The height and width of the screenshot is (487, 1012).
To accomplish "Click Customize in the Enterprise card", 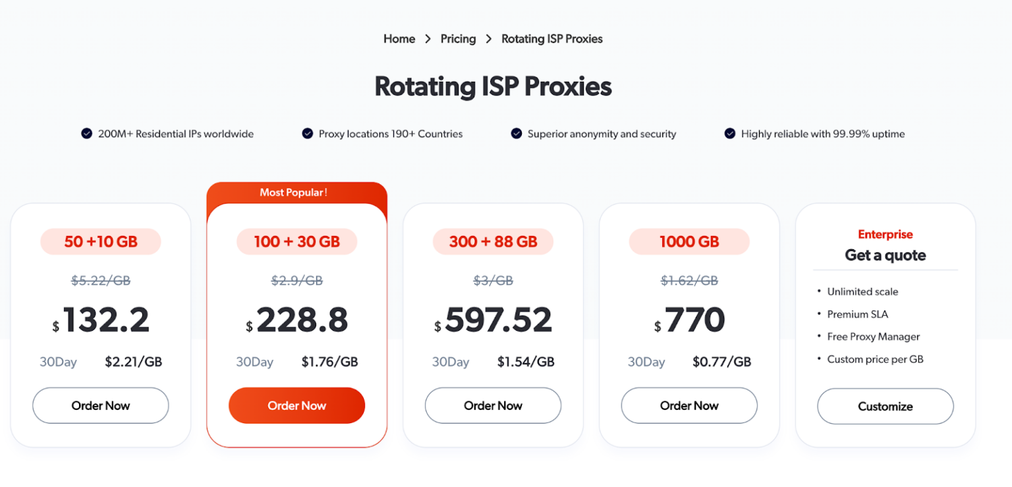I will [885, 406].
